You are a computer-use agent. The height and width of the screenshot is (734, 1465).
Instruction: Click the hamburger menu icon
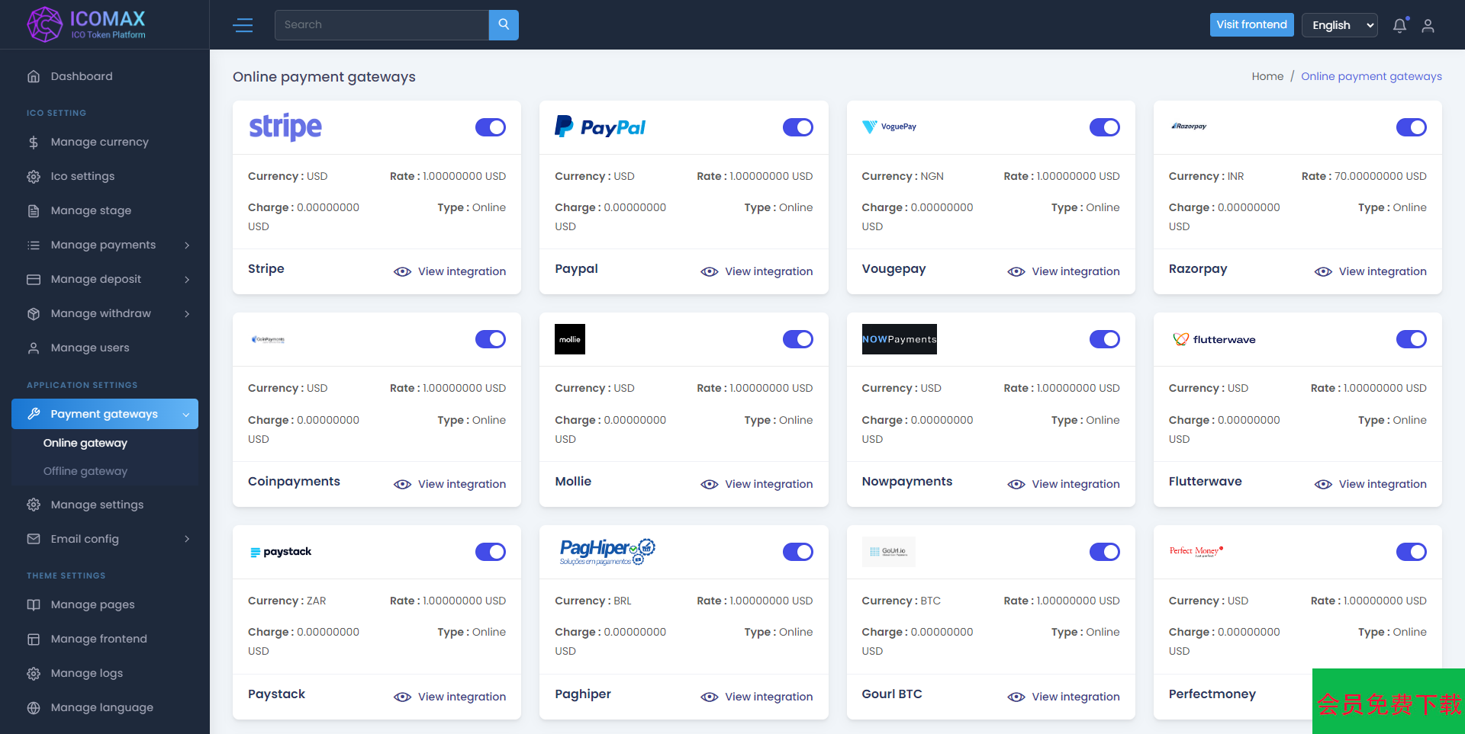point(243,25)
